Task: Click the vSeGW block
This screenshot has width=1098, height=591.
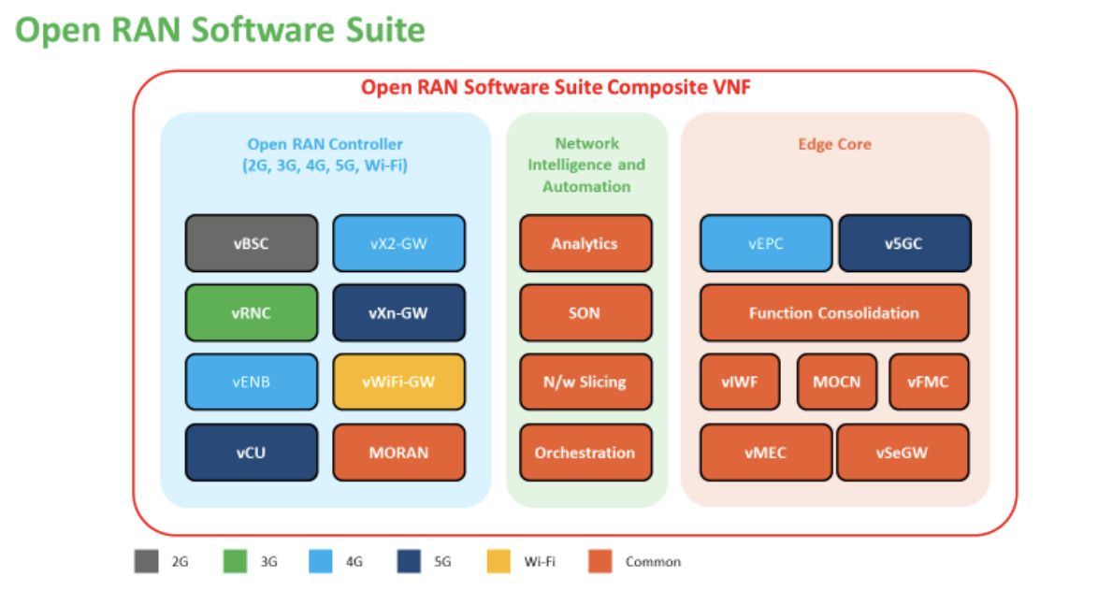Action: click(902, 453)
